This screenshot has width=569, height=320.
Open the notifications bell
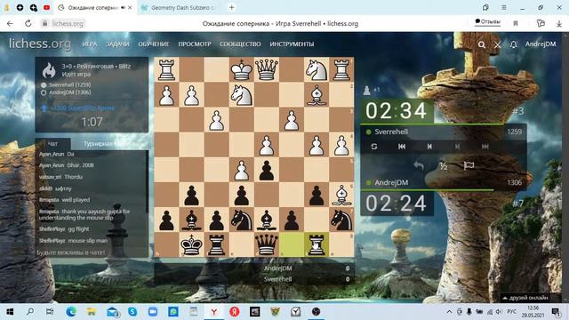tap(513, 44)
